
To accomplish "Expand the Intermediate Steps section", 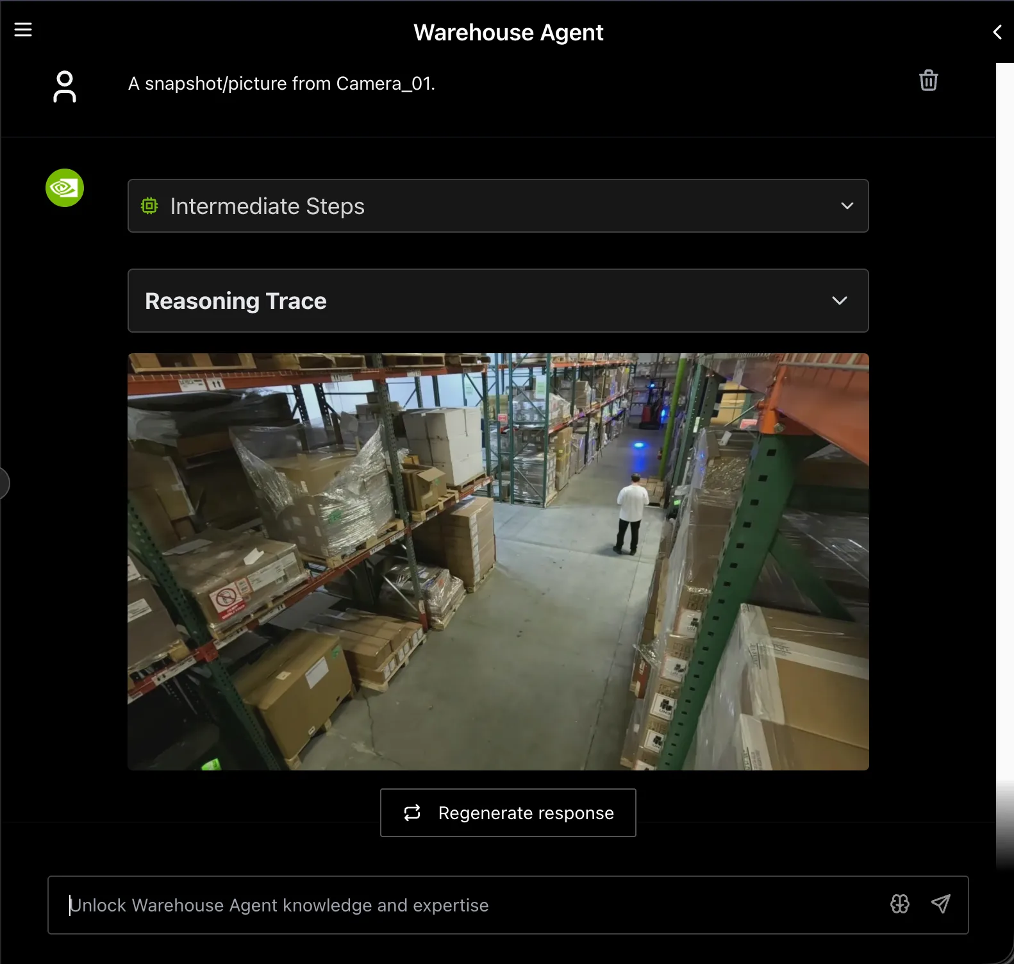I will [498, 206].
